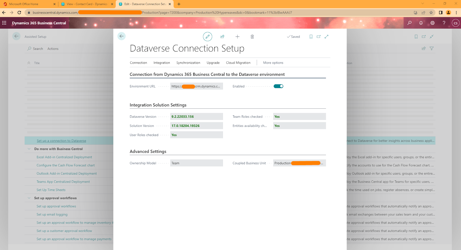Click the Dynamics 365 Business Central title

(39, 23)
